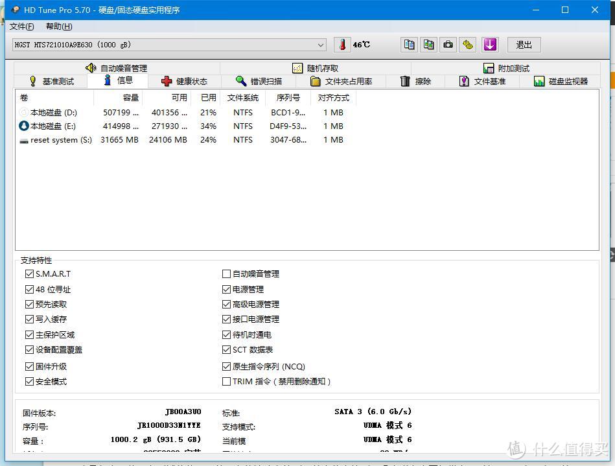Click the lightbulb benchmark icon
Screen dimensions: 615x466
click(x=33, y=81)
